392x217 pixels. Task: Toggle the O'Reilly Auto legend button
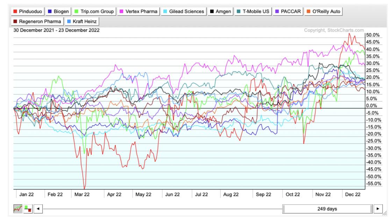click(323, 12)
